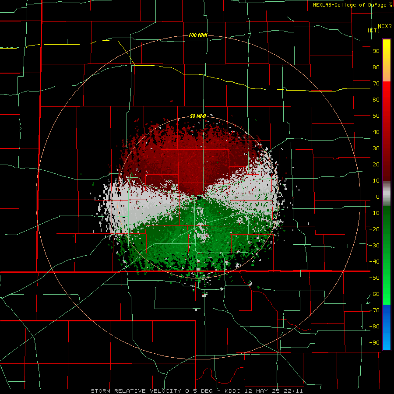The height and width of the screenshot is (394, 394).
Task: Click the "0.5 DEG" elevation text in footer
Action: pyautogui.click(x=199, y=391)
